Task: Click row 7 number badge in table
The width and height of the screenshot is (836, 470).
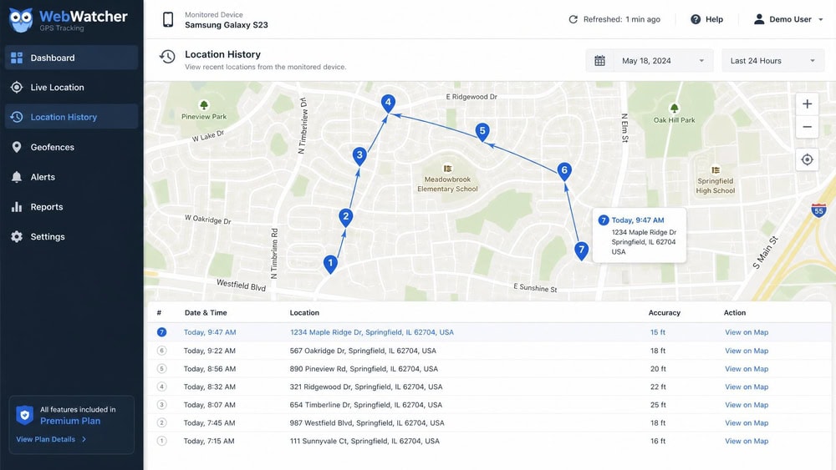Action: [x=161, y=332]
